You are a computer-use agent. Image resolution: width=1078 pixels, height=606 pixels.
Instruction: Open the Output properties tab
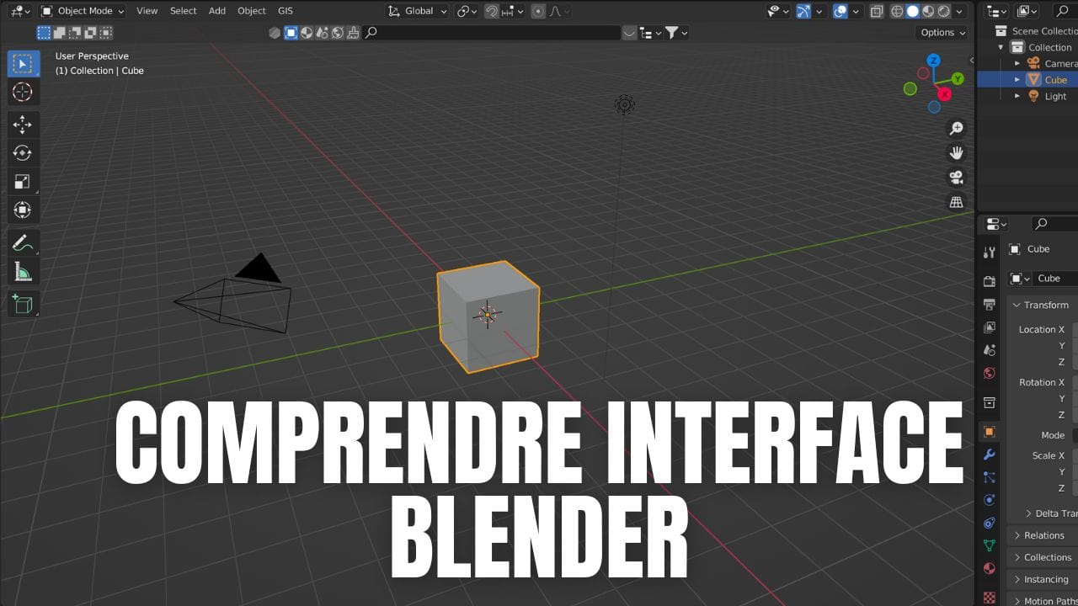click(x=990, y=304)
